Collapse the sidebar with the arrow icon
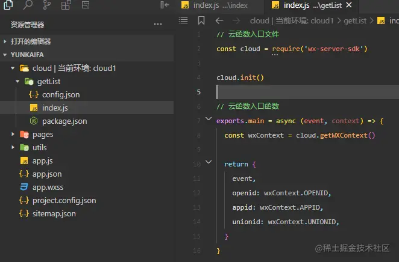This screenshot has width=399, height=262. pos(165,5)
